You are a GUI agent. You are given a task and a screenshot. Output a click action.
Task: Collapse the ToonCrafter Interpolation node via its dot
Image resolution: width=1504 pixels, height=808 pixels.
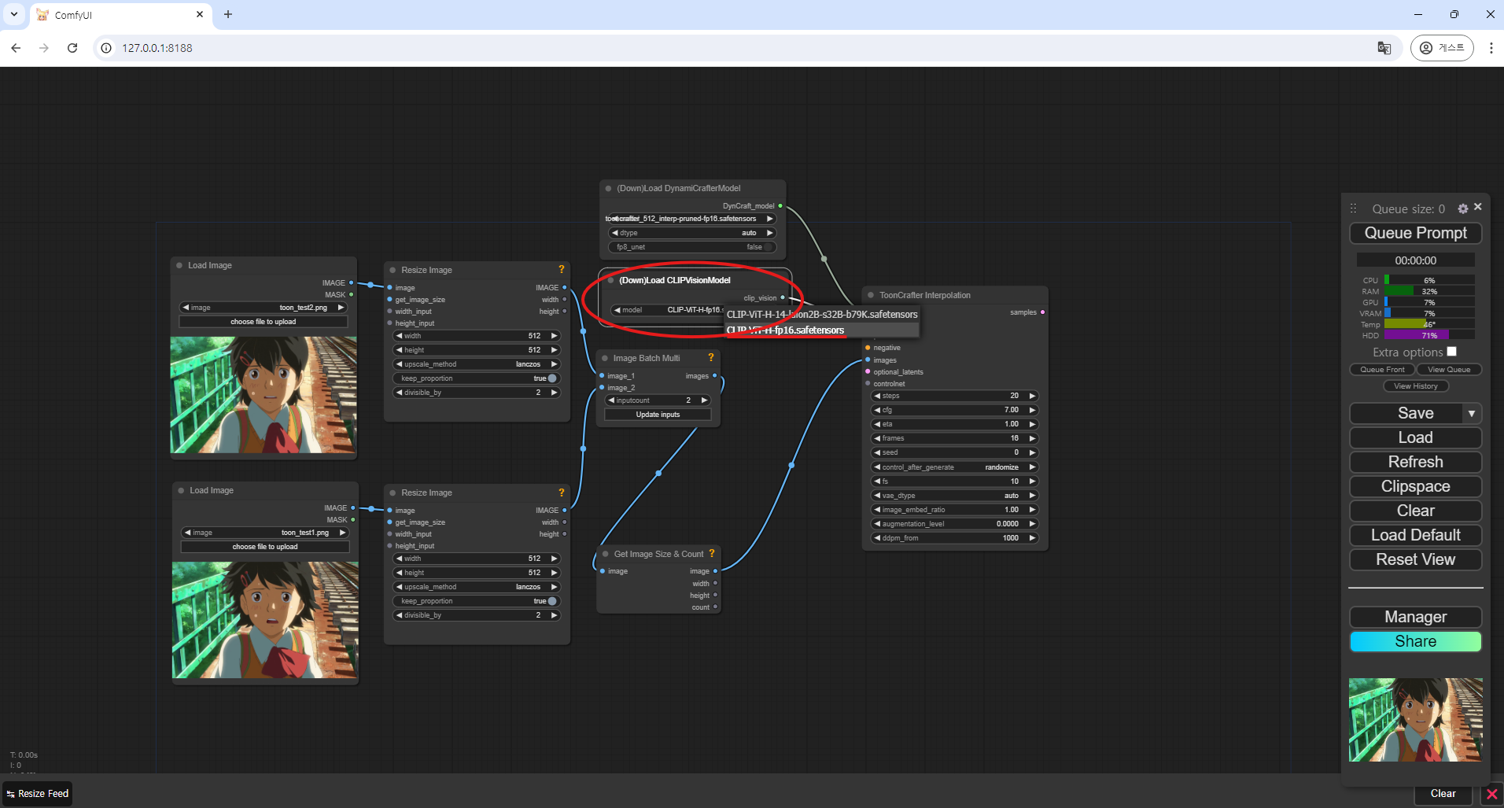click(x=871, y=295)
